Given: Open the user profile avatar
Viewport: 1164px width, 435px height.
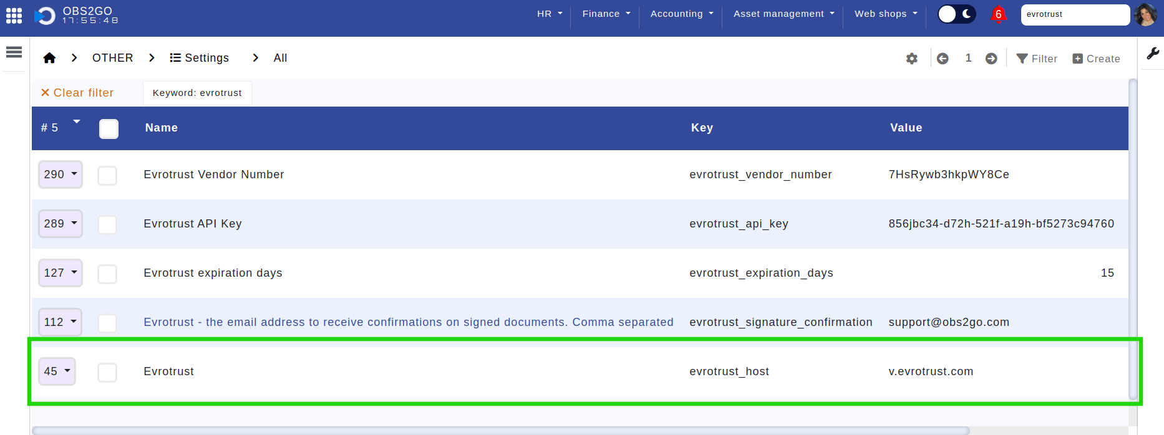Looking at the screenshot, I should [1145, 14].
